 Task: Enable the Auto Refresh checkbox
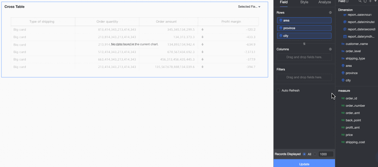click(x=278, y=91)
